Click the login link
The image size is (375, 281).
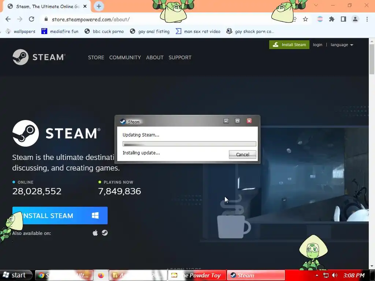pyautogui.click(x=318, y=45)
